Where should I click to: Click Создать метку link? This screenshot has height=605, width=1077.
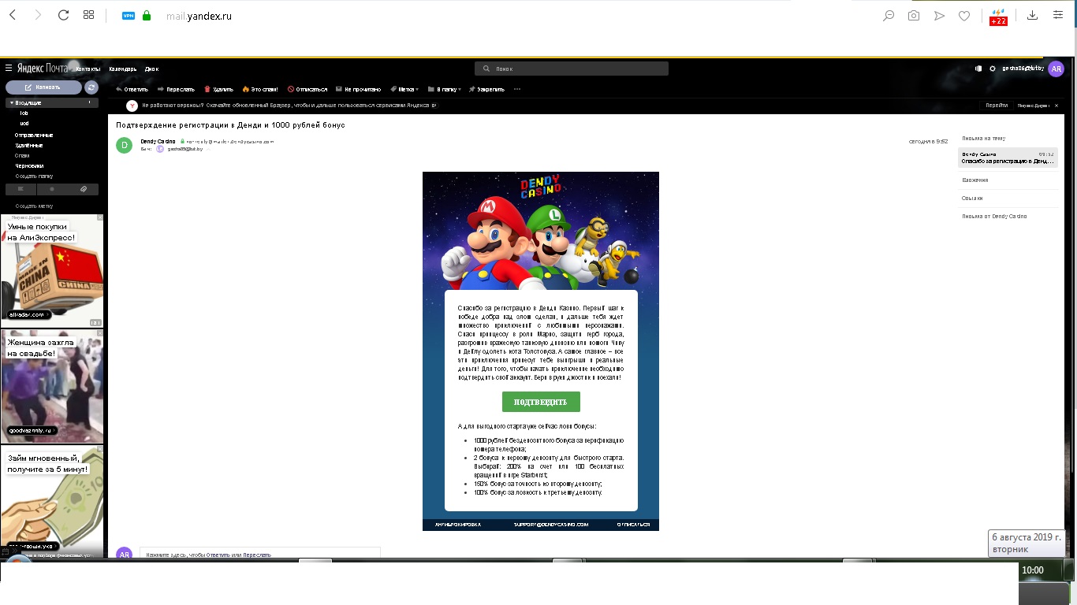click(x=35, y=206)
